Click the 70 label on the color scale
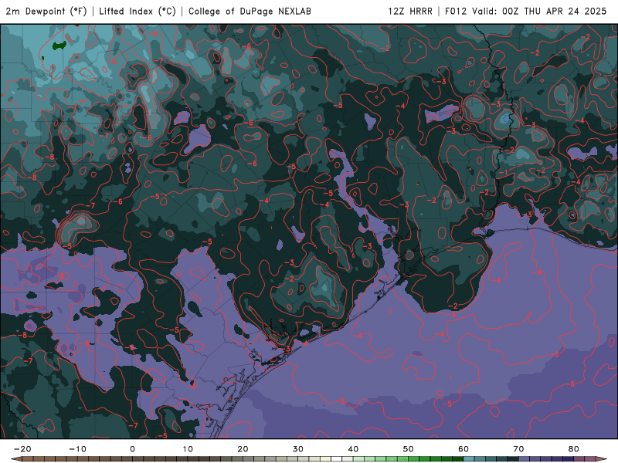618x463 pixels. (518, 449)
